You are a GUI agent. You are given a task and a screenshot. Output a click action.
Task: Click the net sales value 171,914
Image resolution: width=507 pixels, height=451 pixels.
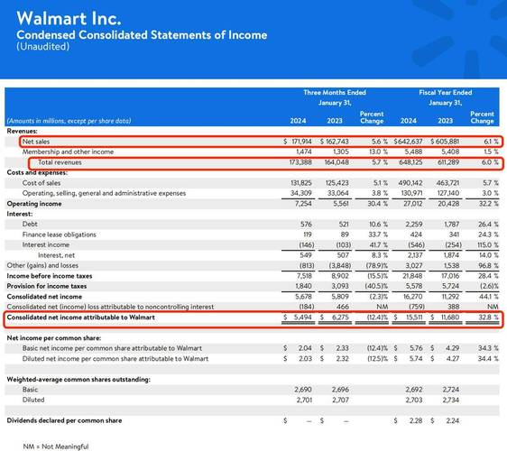pyautogui.click(x=301, y=142)
